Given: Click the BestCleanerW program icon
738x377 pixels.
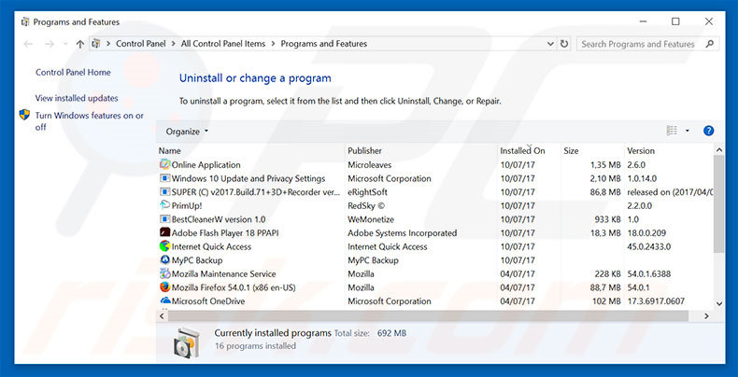Looking at the screenshot, I should pyautogui.click(x=164, y=219).
